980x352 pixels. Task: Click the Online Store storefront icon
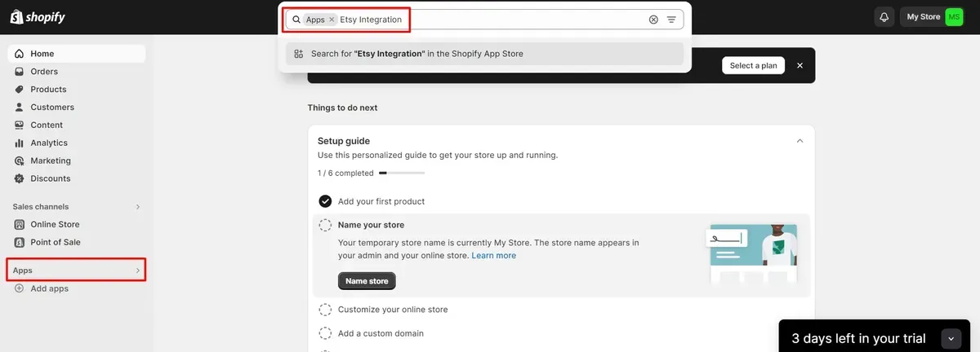point(20,225)
